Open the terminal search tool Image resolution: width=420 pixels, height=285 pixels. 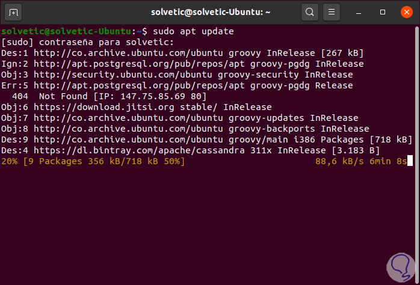click(x=310, y=12)
